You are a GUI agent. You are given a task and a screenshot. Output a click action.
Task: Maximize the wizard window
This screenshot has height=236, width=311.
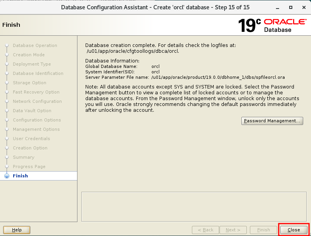(x=291, y=7)
